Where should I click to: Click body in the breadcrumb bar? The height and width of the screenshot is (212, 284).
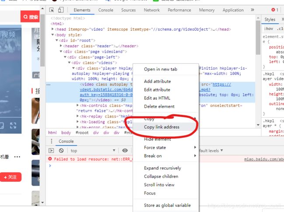[66, 133]
